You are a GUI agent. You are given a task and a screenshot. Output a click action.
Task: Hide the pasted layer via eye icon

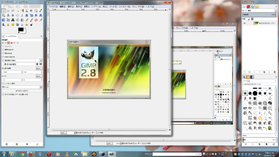tap(244, 23)
